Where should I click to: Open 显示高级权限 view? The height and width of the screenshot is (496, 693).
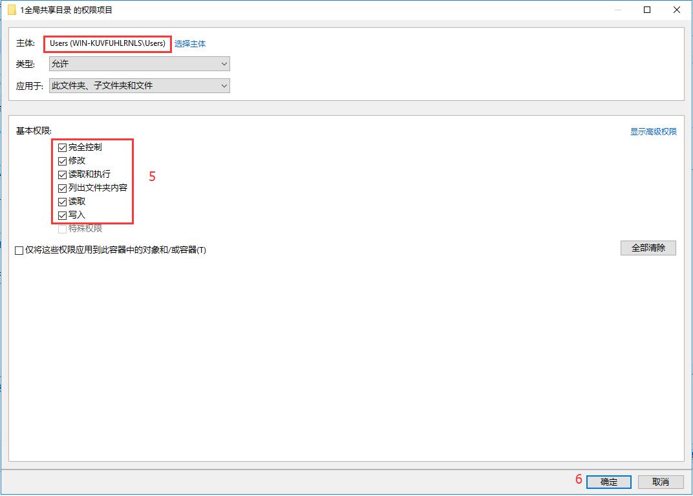(654, 131)
